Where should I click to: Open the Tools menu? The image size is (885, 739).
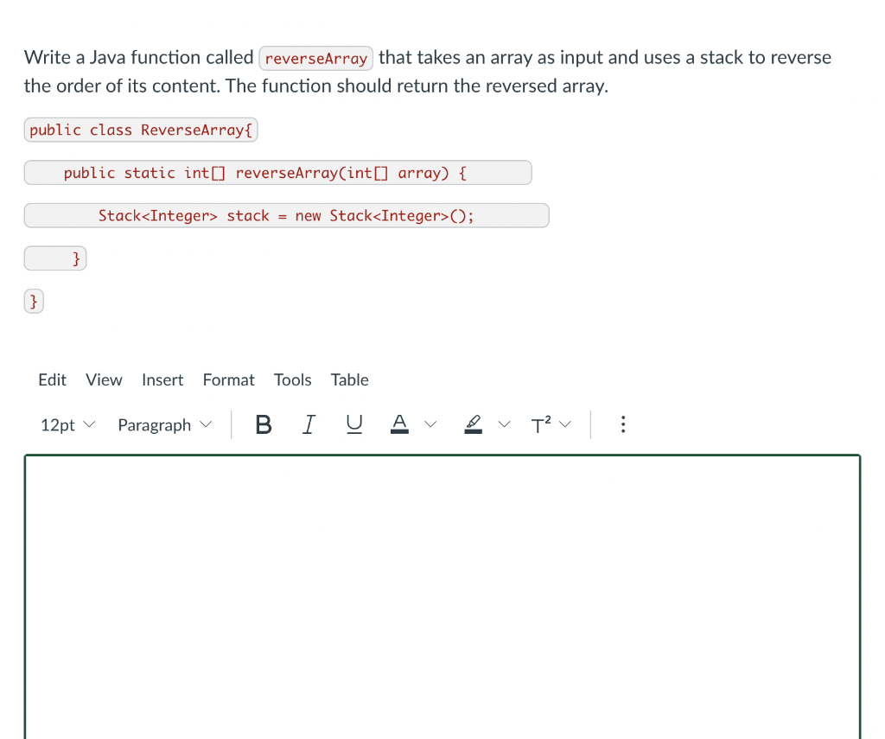pos(292,379)
